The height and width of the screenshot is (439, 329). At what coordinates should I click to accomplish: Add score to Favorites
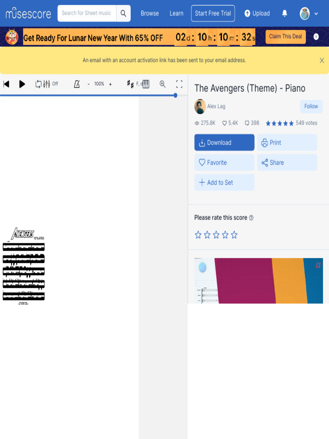[x=224, y=162]
